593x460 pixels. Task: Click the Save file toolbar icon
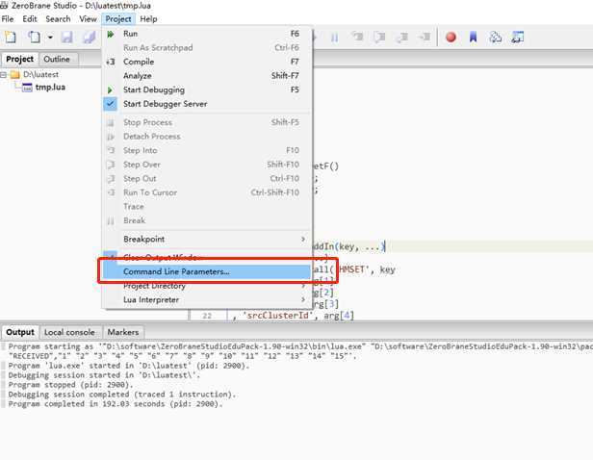[x=67, y=37]
